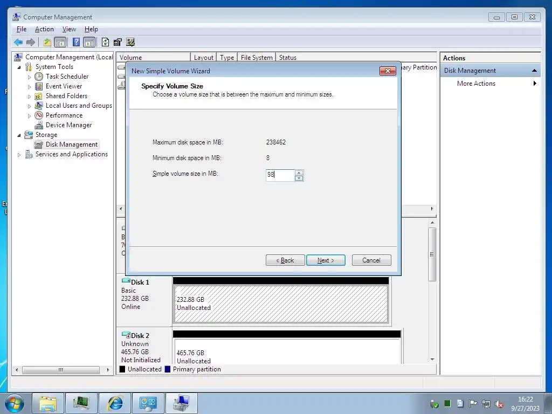Decrease volume size with spinner down arrow
The width and height of the screenshot is (552, 414).
pyautogui.click(x=299, y=178)
